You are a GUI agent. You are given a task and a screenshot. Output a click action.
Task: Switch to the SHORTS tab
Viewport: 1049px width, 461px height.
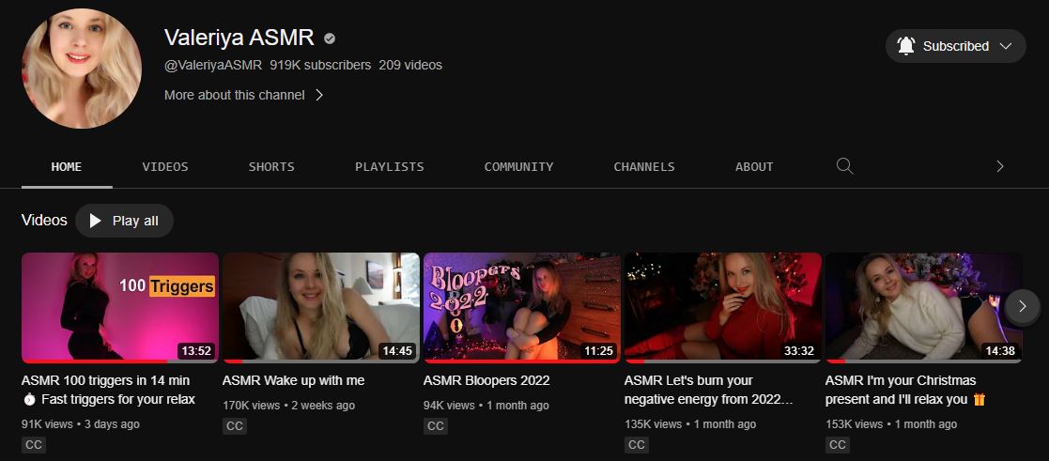click(271, 166)
